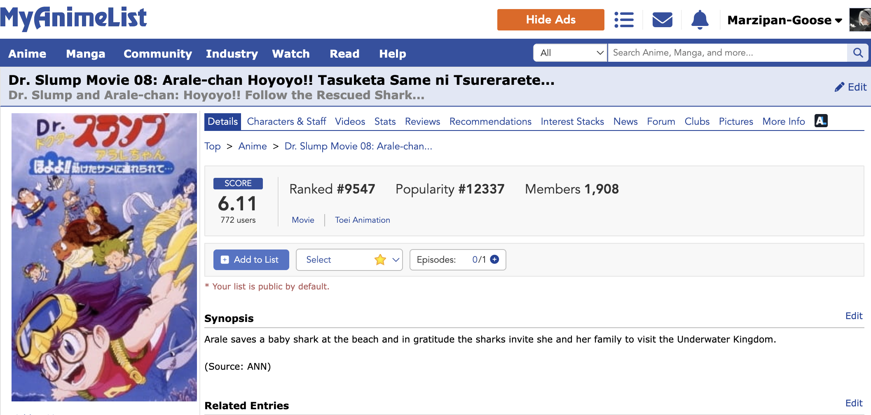Switch to the Forum tab

click(661, 121)
